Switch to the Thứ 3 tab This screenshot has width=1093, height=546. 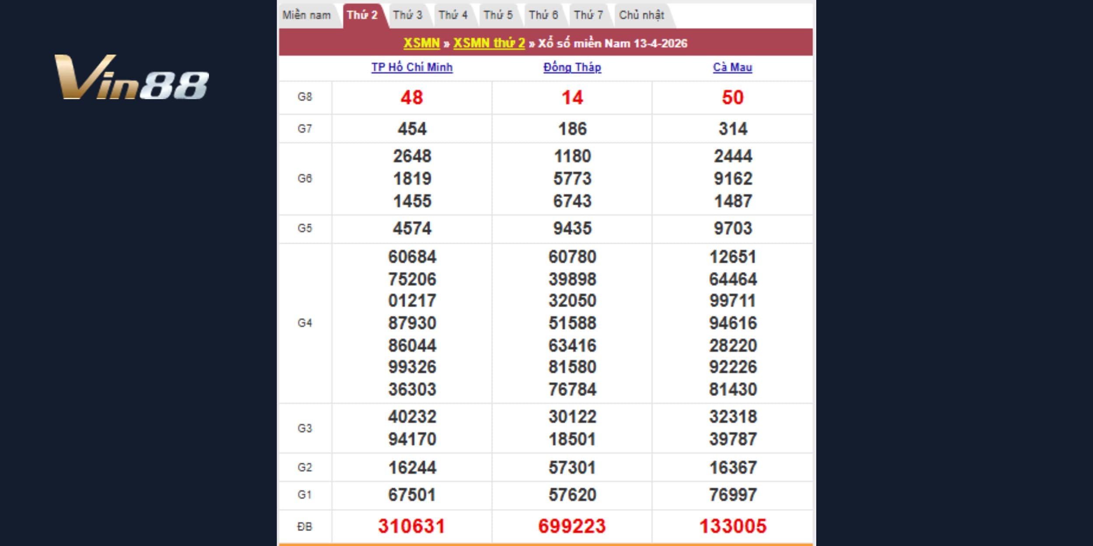(407, 15)
